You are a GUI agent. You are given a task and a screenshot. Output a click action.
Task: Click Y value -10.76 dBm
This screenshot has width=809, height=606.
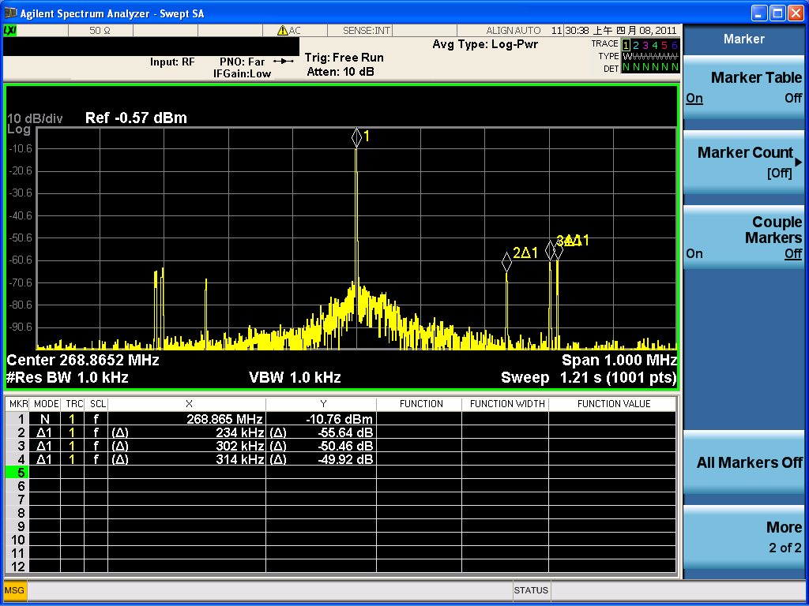click(338, 419)
